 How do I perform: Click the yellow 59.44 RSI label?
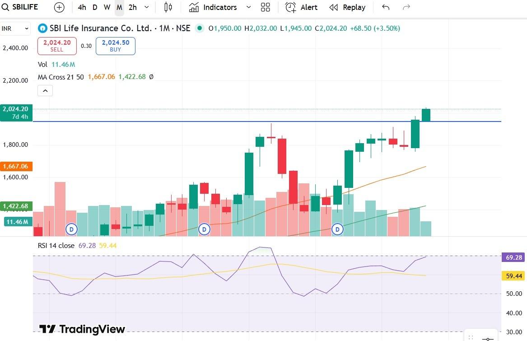(513, 276)
